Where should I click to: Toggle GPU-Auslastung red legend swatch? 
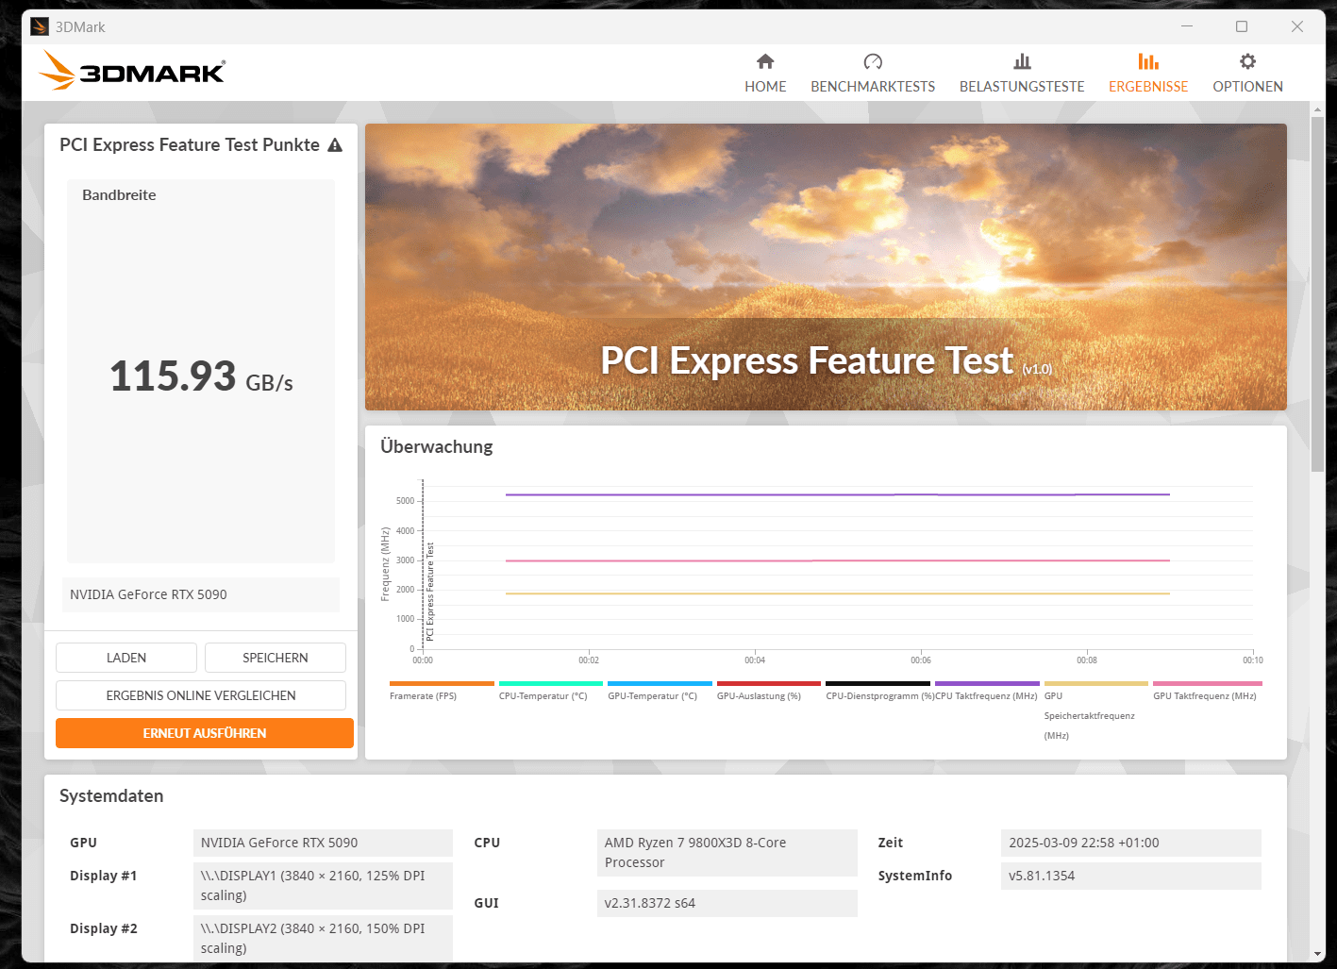(x=769, y=683)
